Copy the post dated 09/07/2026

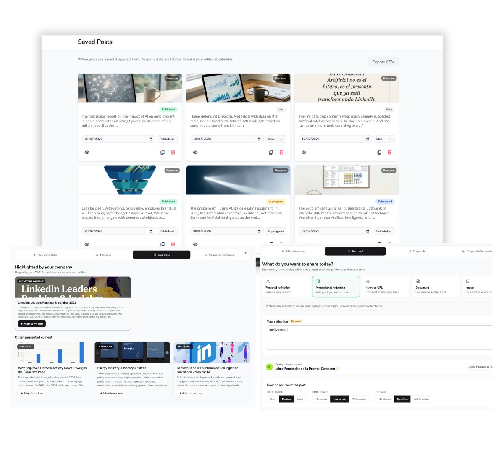(x=163, y=152)
